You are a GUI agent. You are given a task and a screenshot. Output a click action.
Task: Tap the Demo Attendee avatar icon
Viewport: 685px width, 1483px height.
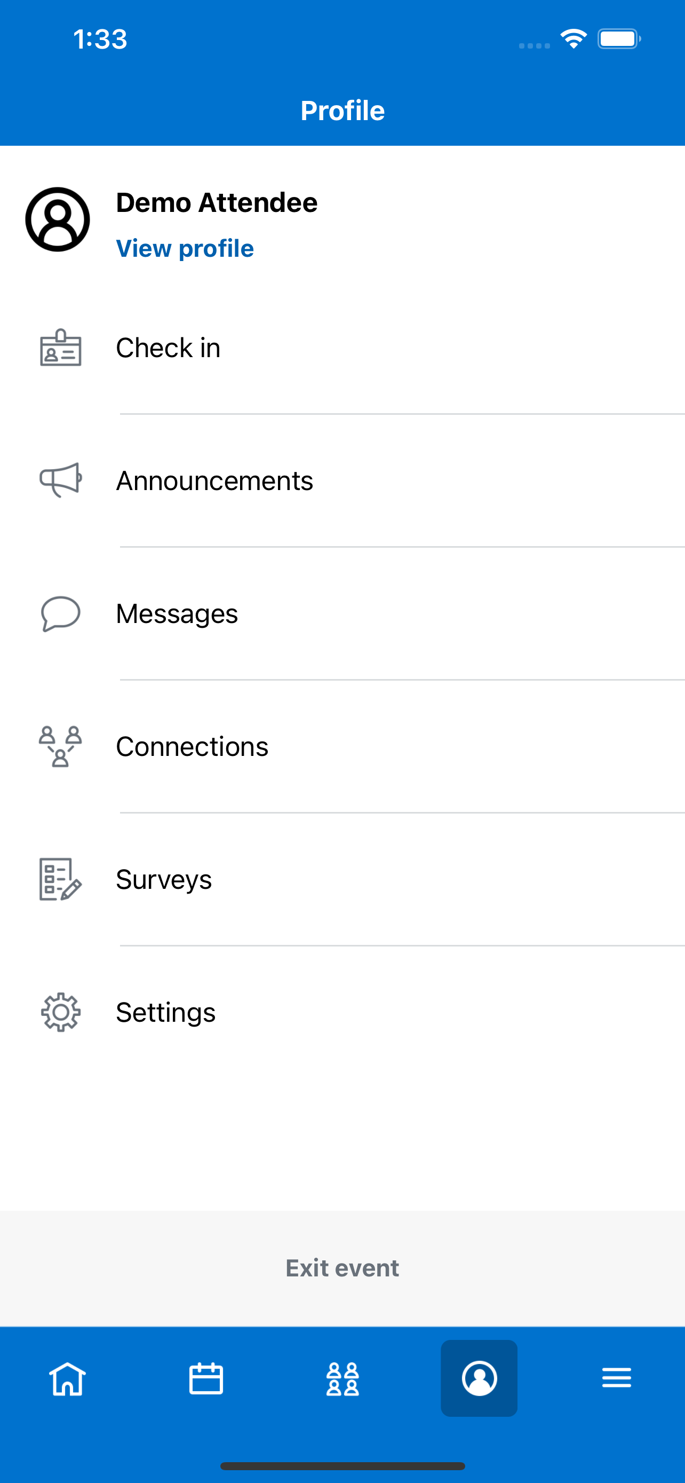pyautogui.click(x=58, y=219)
